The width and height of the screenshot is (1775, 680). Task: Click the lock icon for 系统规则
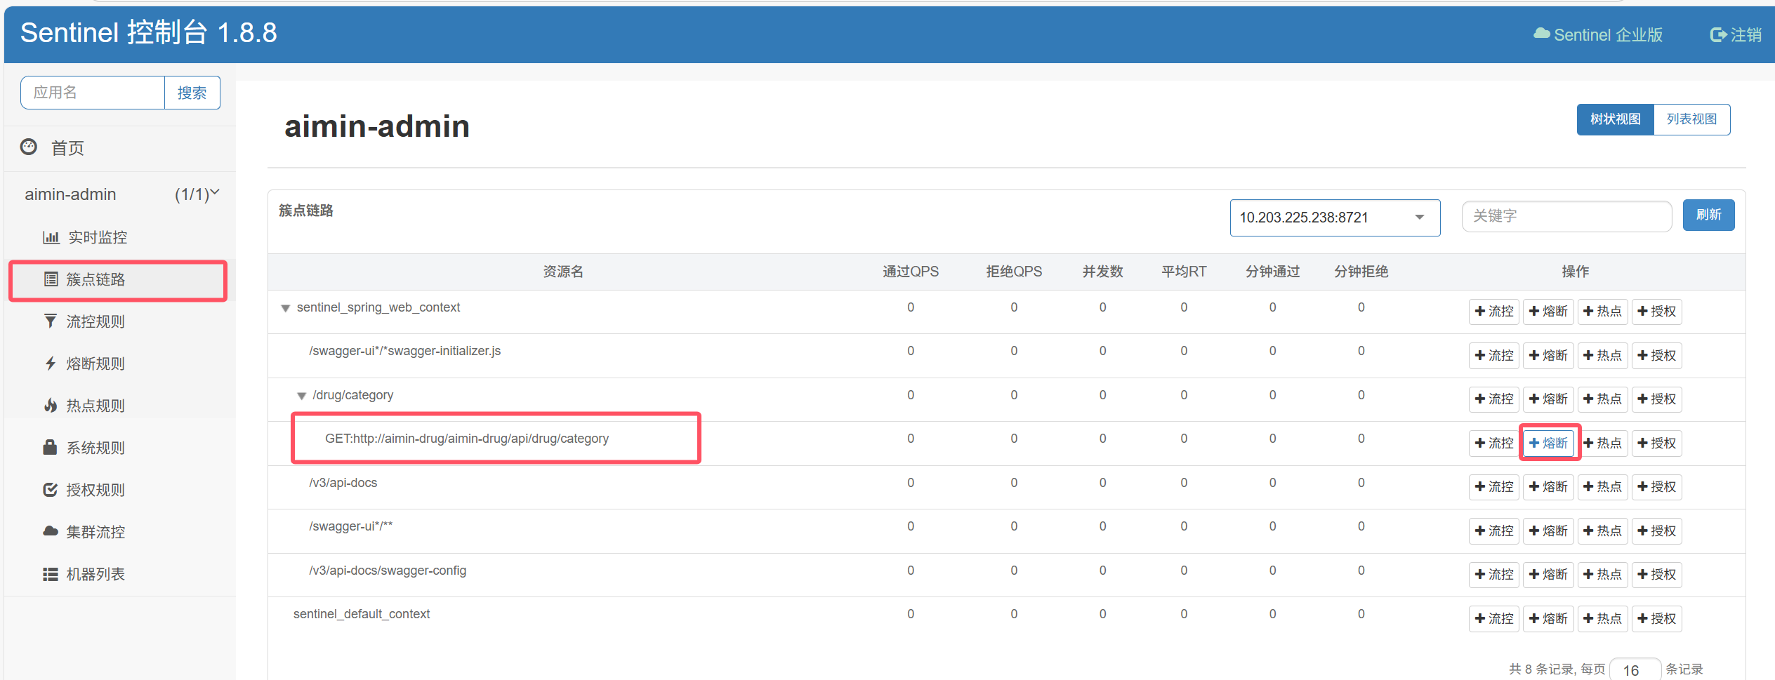click(50, 447)
